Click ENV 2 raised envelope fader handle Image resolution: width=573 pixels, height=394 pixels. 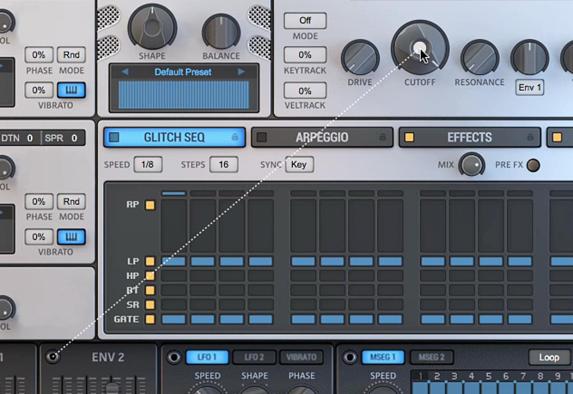tap(113, 388)
